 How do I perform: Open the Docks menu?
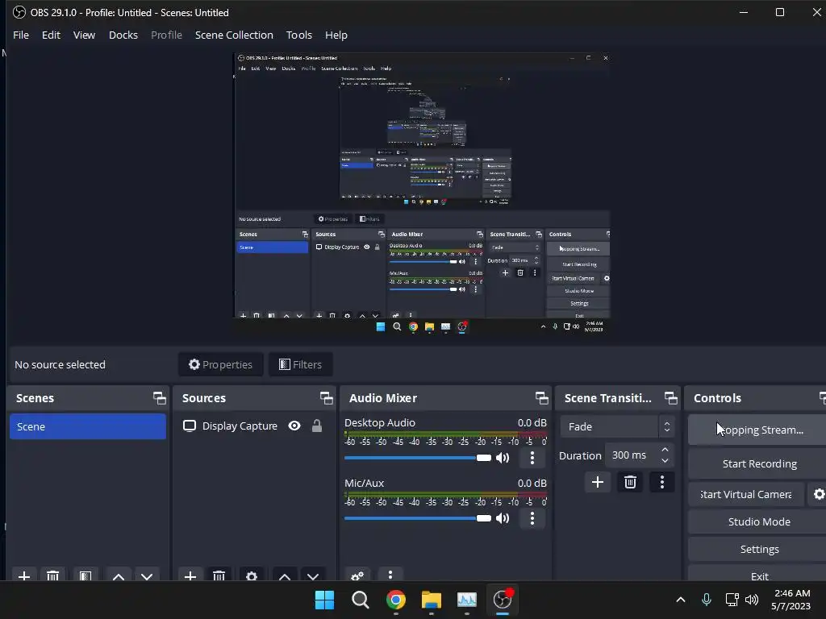pos(123,35)
